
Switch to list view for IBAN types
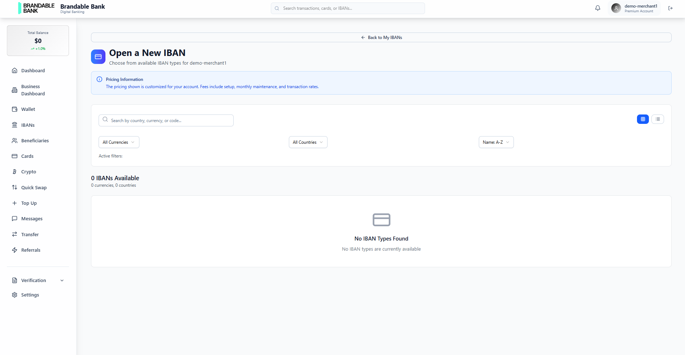coord(658,119)
